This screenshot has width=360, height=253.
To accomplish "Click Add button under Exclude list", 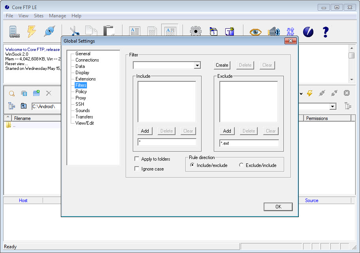I will coord(227,131).
